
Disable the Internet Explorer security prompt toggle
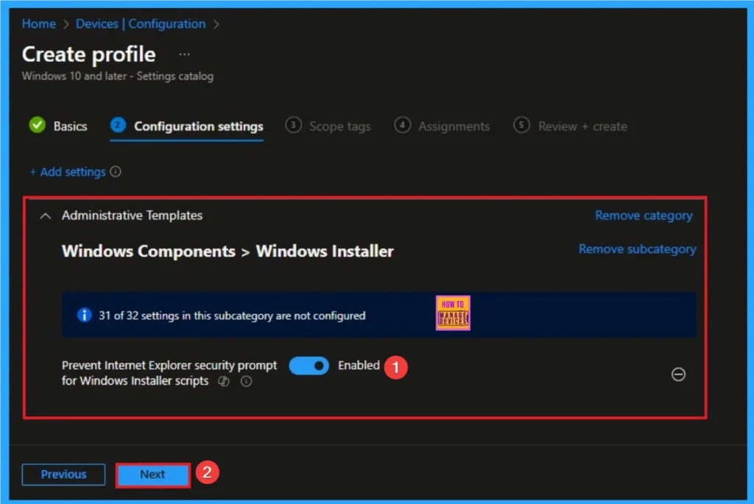(309, 365)
